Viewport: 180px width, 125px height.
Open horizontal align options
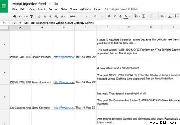tap(162, 16)
